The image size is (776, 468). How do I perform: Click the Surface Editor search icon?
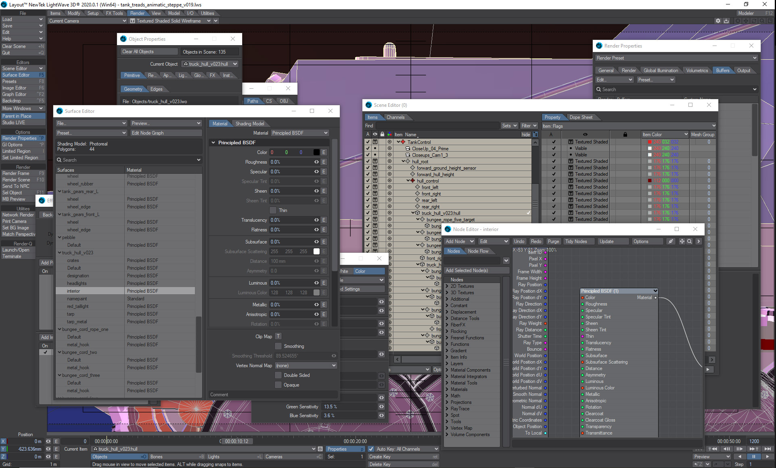point(61,160)
